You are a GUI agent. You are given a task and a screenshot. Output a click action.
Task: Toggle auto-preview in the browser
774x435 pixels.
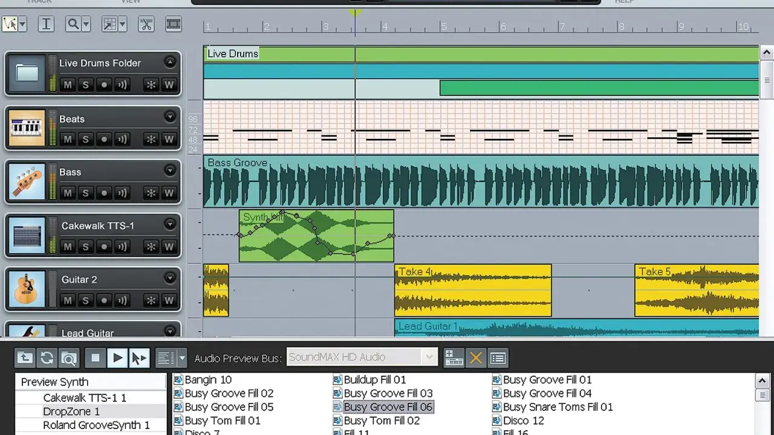coord(139,358)
